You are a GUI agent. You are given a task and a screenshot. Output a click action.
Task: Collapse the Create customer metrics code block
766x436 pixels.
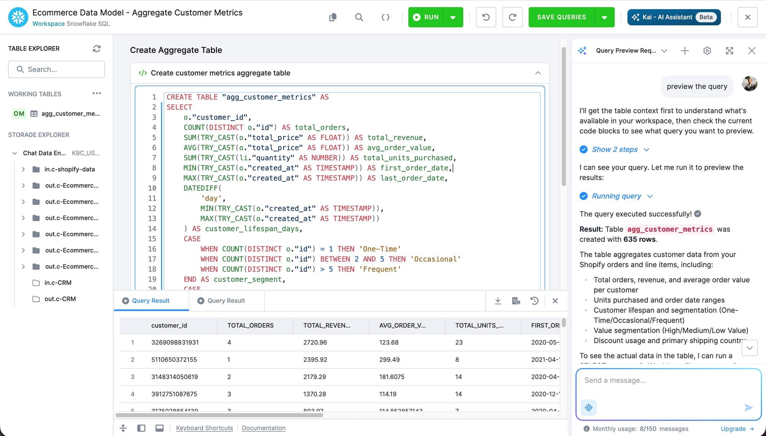click(538, 73)
